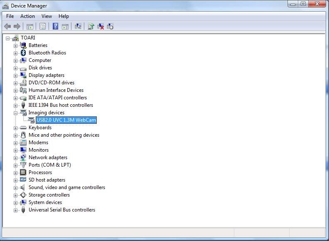Click the Universal Serial Bus controllers plug icon
The height and width of the screenshot is (241, 329).
[23, 210]
